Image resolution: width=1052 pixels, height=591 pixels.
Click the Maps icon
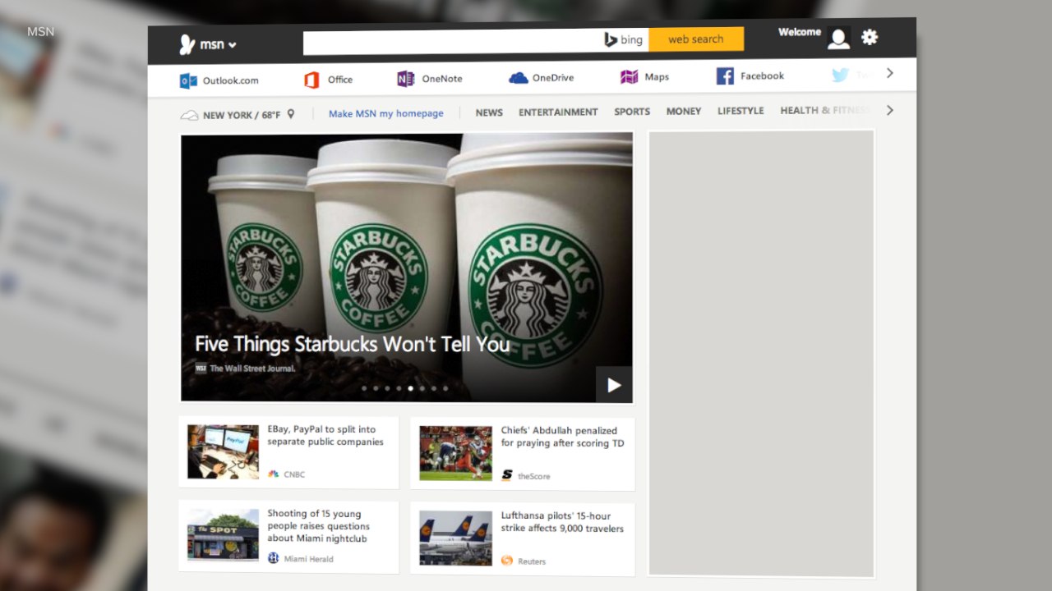629,77
